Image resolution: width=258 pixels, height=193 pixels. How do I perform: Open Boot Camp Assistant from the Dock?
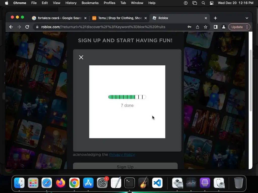177,183
